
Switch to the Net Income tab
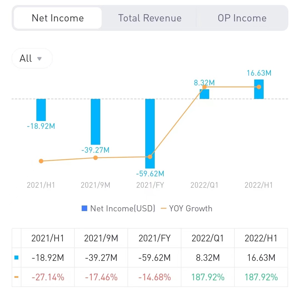[x=58, y=18]
